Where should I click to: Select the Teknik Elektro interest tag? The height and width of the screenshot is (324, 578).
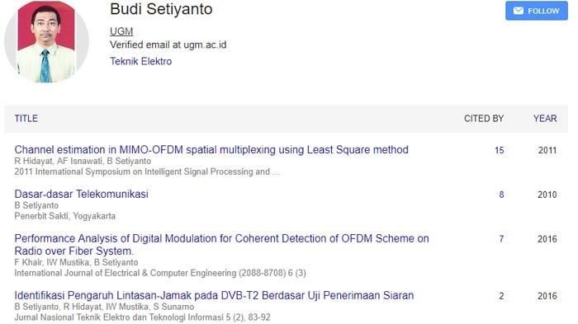(x=141, y=61)
